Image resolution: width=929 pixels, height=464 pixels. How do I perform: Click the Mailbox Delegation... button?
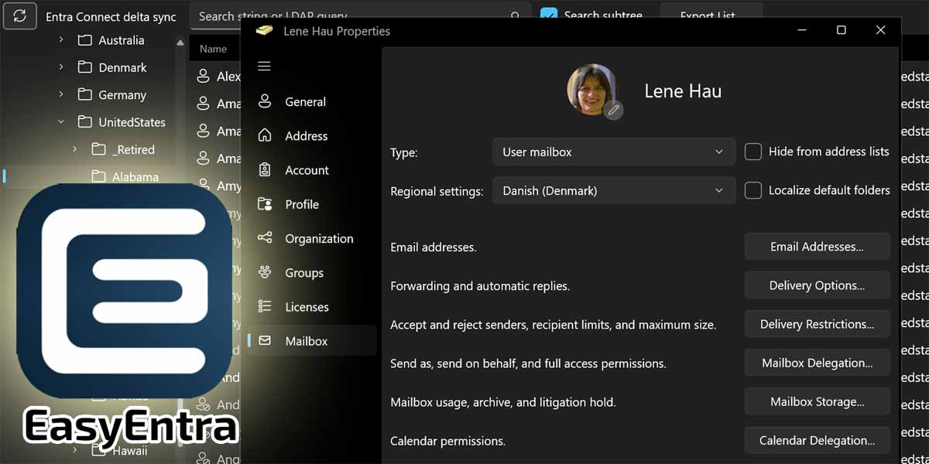tap(817, 363)
